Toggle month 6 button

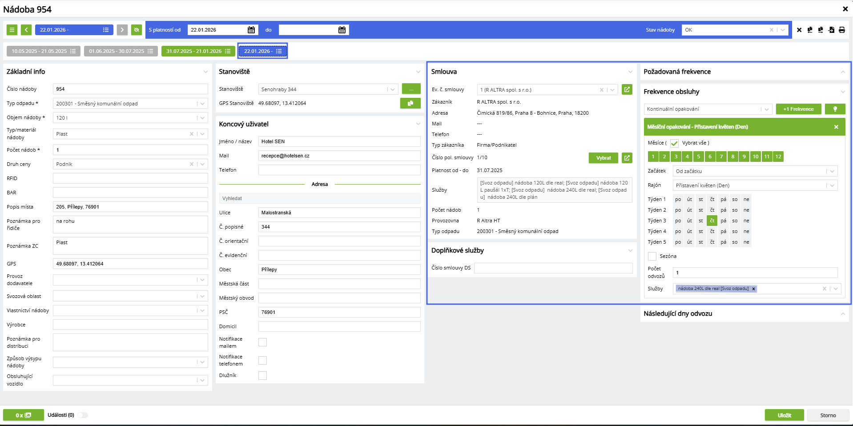[710, 157]
